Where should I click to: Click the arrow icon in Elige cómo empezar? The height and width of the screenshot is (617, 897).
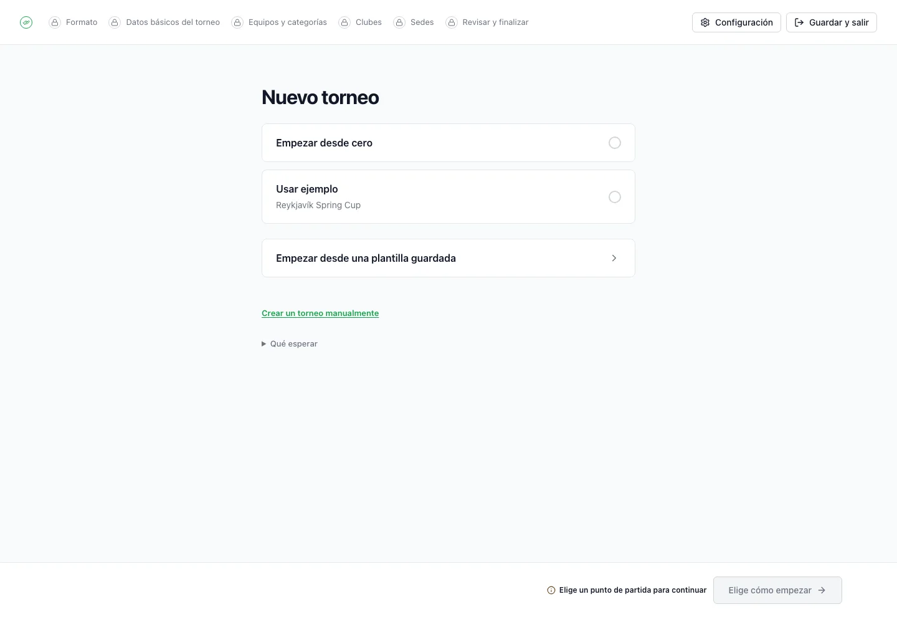tap(822, 590)
